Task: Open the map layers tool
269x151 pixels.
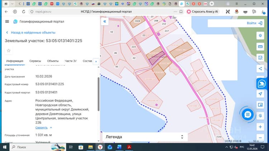Action: (260, 36)
